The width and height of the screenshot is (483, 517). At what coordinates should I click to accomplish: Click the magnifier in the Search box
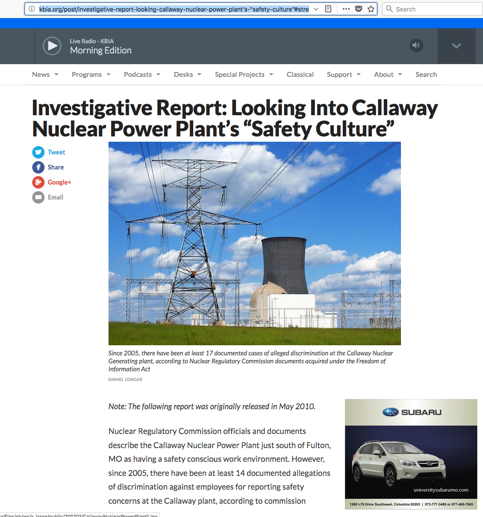click(389, 9)
